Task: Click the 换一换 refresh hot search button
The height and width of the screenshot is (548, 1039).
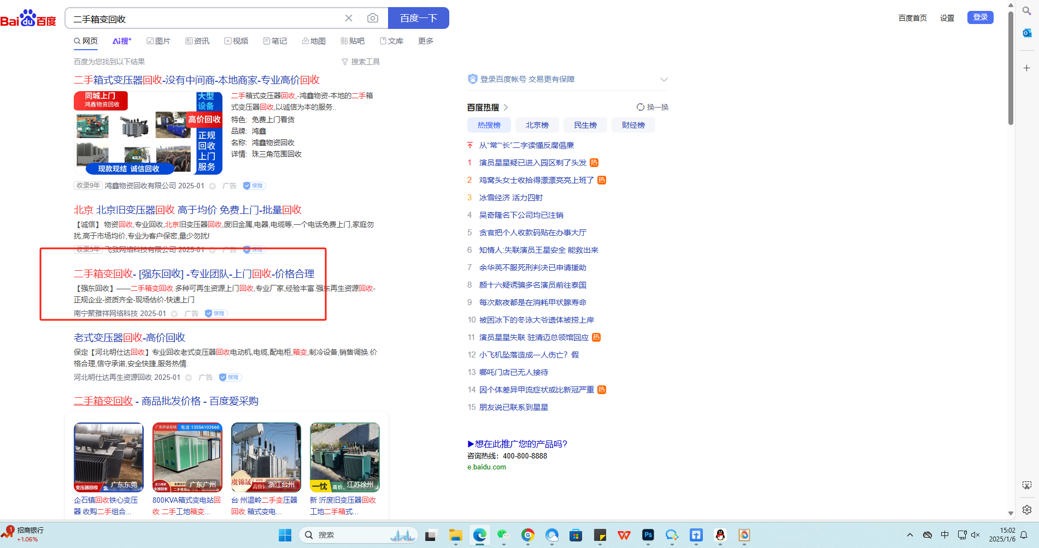Action: (653, 107)
